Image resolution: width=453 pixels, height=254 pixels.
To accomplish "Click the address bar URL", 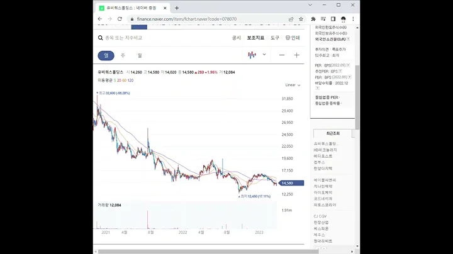I will click(187, 19).
